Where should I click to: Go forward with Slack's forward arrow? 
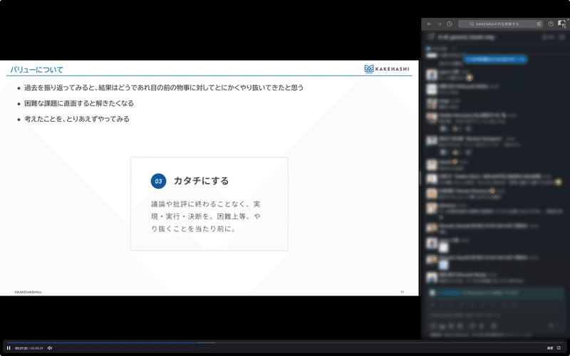(x=439, y=24)
